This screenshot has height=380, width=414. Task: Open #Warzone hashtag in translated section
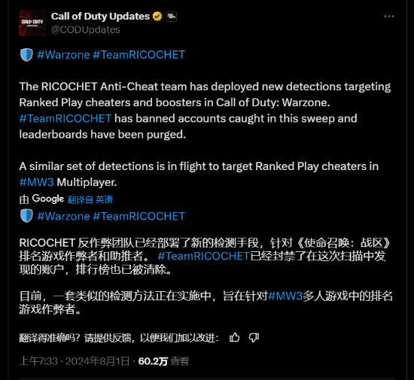[63, 216]
